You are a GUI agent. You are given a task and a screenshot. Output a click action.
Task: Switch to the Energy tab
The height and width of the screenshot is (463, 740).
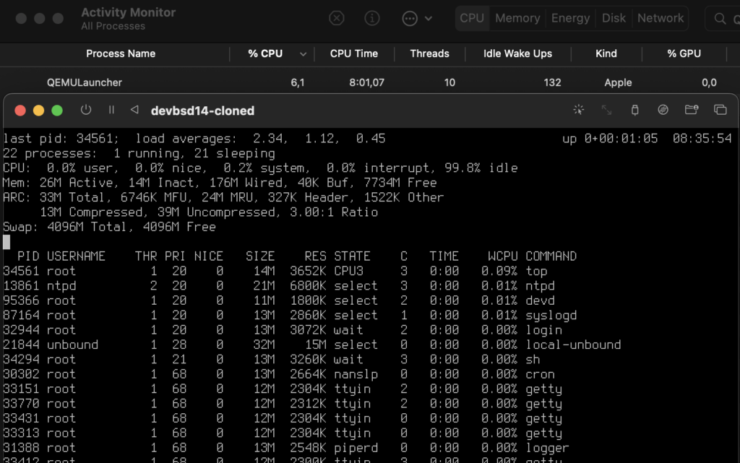[570, 18]
